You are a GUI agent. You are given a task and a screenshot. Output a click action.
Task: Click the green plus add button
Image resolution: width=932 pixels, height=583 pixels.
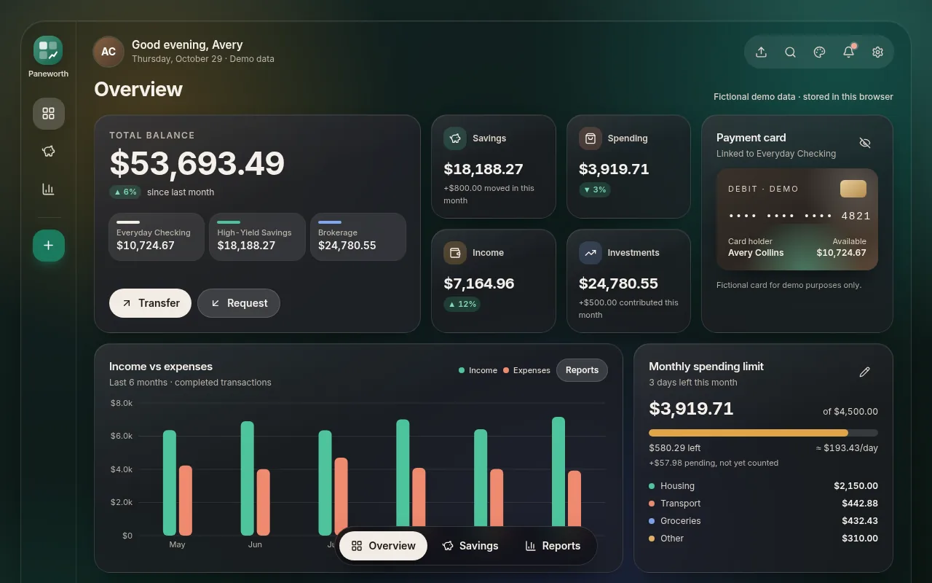click(x=49, y=246)
